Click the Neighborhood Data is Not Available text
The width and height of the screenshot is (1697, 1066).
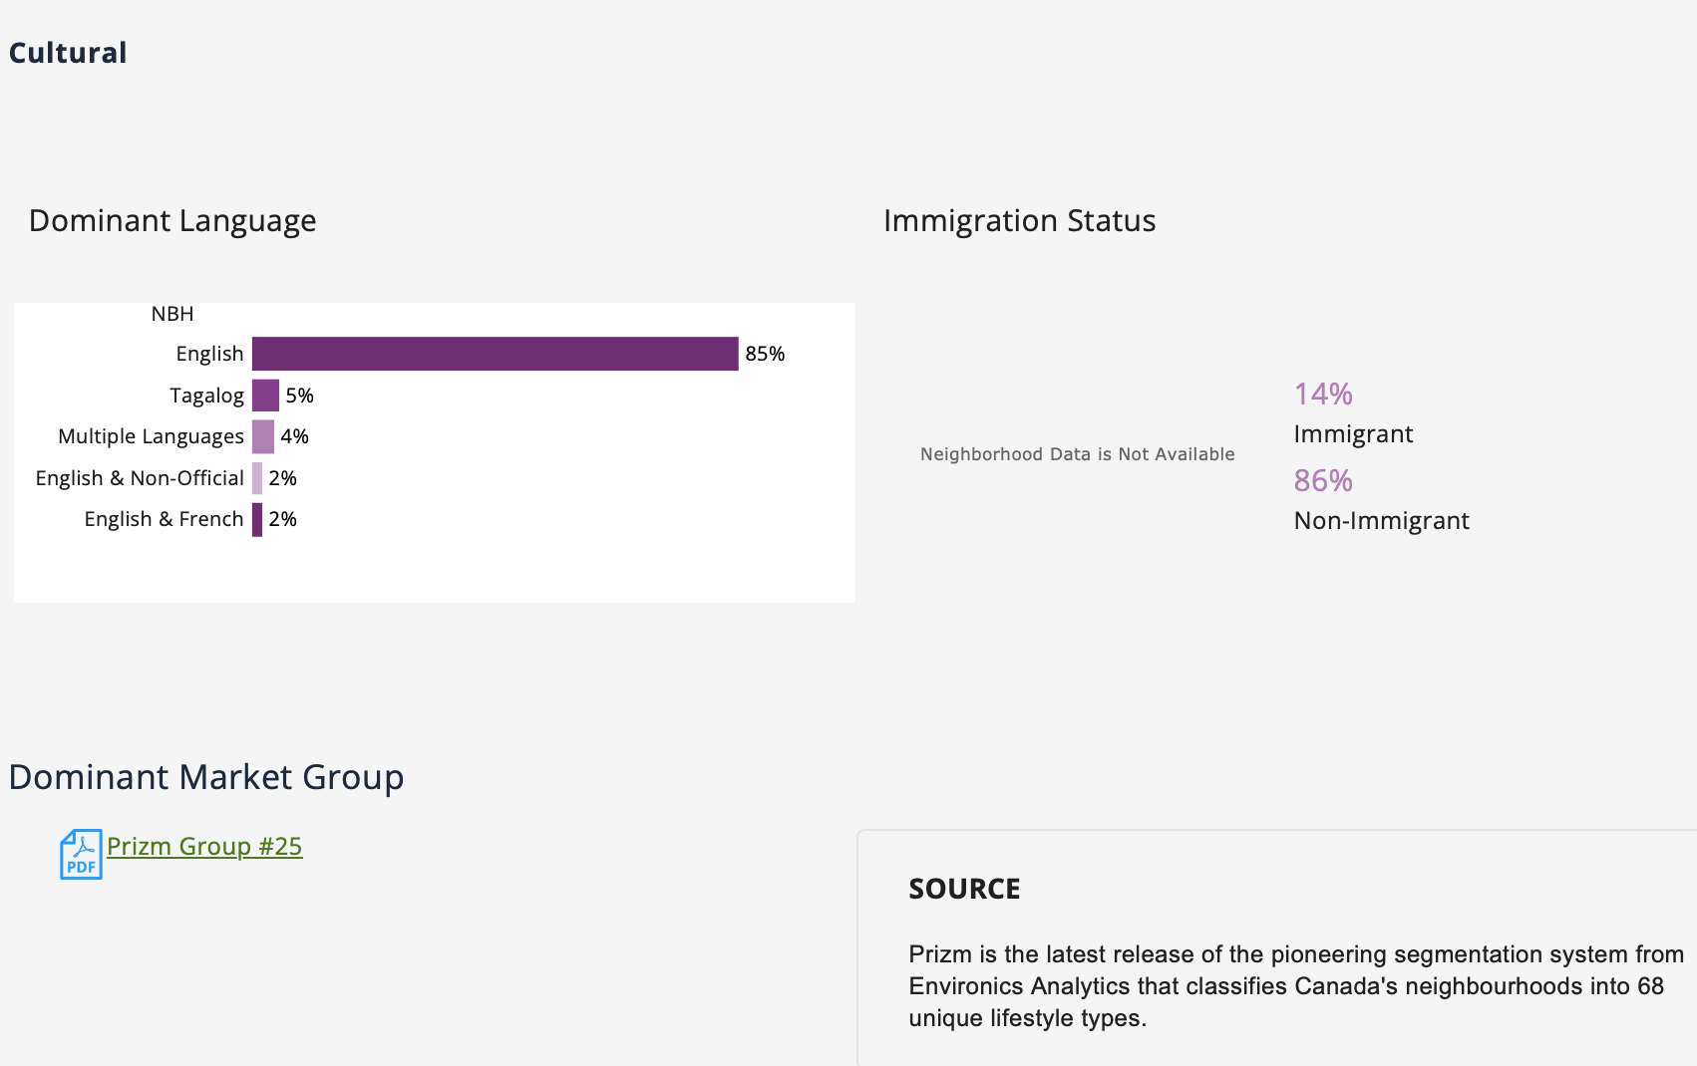1077,454
